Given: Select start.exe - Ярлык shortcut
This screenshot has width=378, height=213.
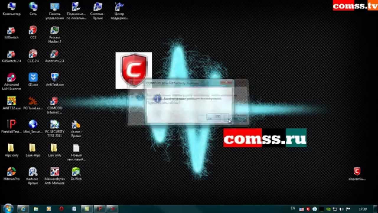Looking at the screenshot, I should pyautogui.click(x=33, y=176).
